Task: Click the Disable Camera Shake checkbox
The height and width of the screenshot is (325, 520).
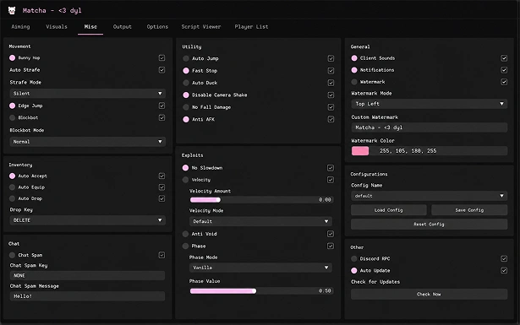Action: pyautogui.click(x=331, y=95)
